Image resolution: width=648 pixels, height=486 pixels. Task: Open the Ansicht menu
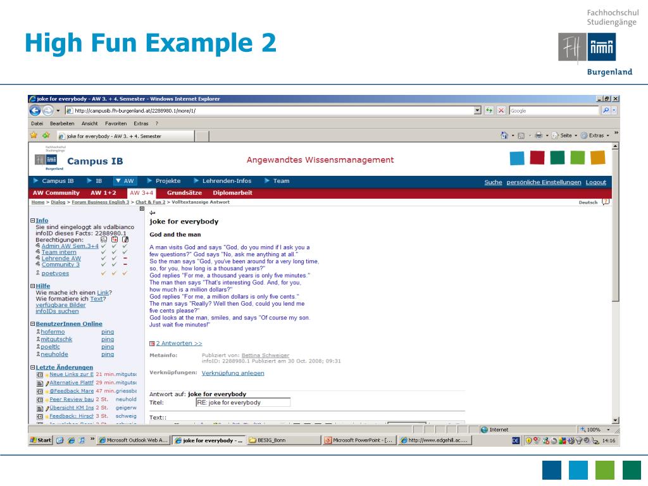point(90,123)
